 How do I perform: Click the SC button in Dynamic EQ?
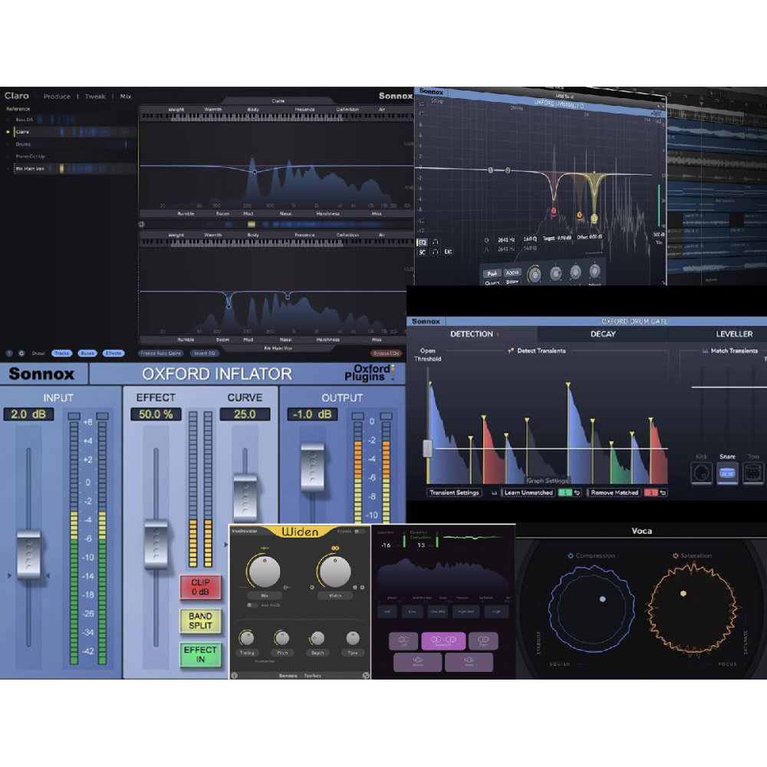[422, 252]
